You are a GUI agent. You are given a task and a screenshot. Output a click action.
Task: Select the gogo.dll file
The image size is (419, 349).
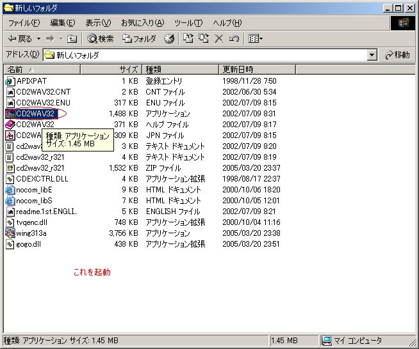click(28, 244)
